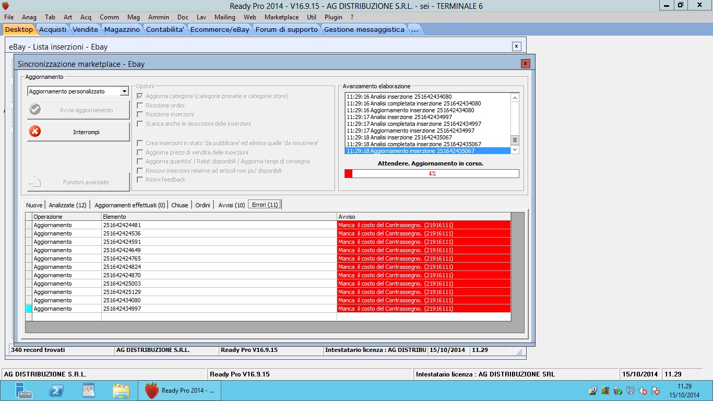The image size is (713, 401).
Task: Enable Aggiorna prezzi di vendita delle inserzioni
Action: point(140,152)
